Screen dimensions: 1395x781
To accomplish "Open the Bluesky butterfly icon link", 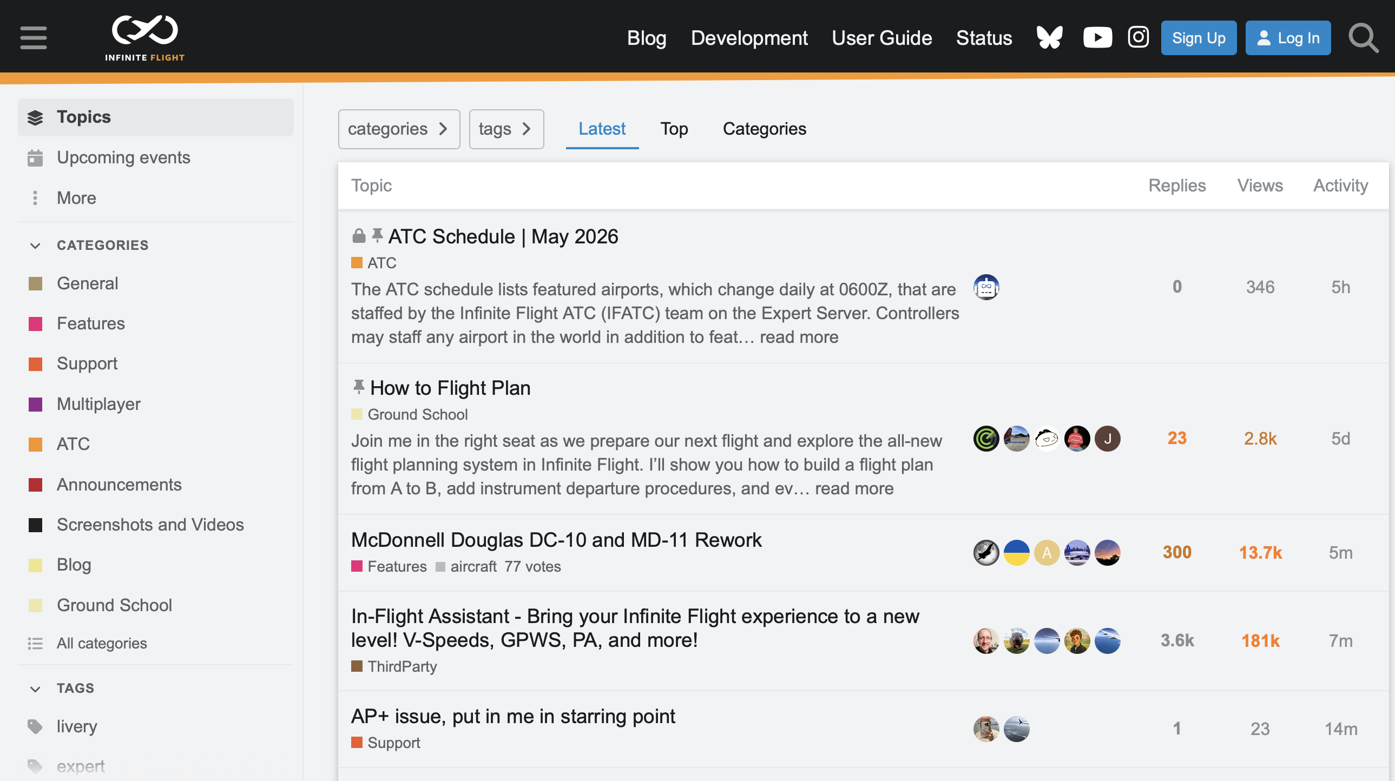I will coord(1049,37).
